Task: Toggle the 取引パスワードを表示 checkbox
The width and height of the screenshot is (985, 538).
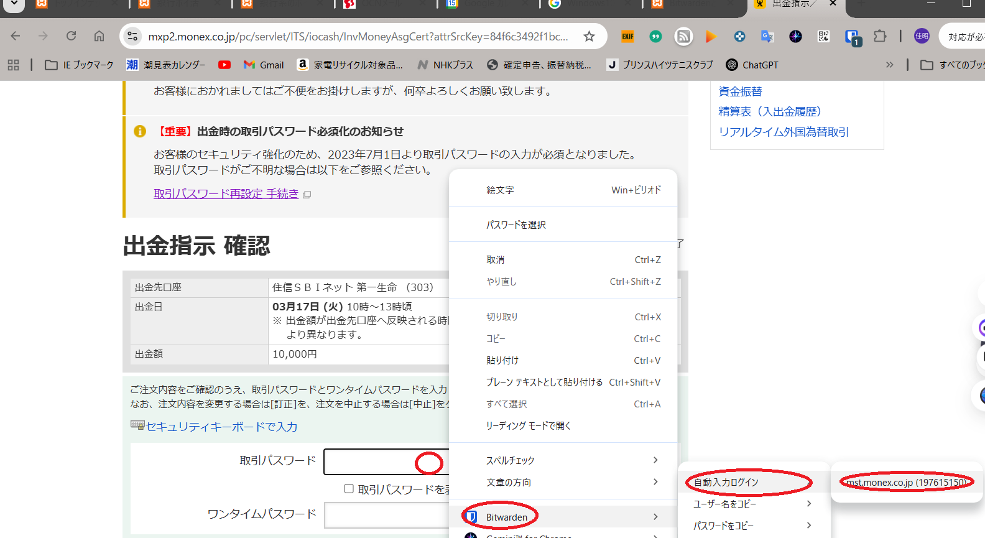Action: (349, 489)
